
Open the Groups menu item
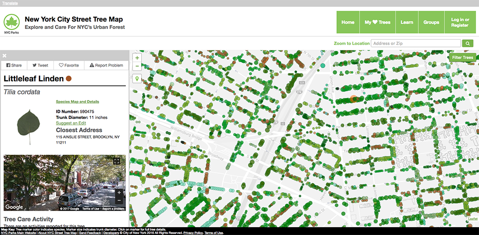coord(431,22)
